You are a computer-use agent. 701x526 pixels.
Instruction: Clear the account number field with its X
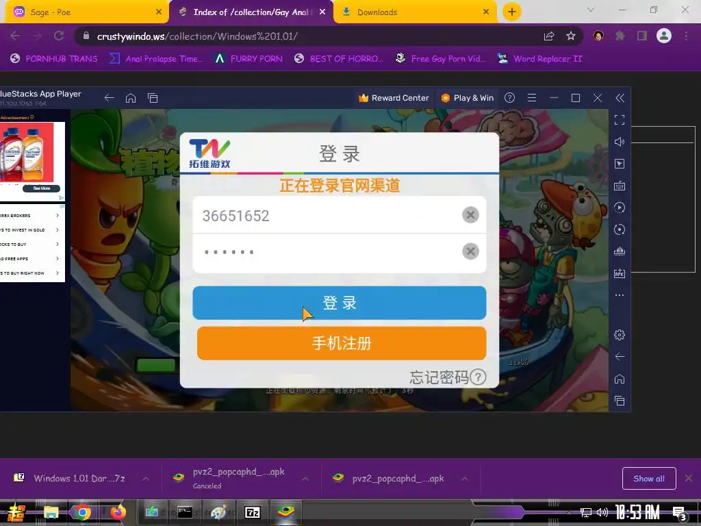point(470,214)
